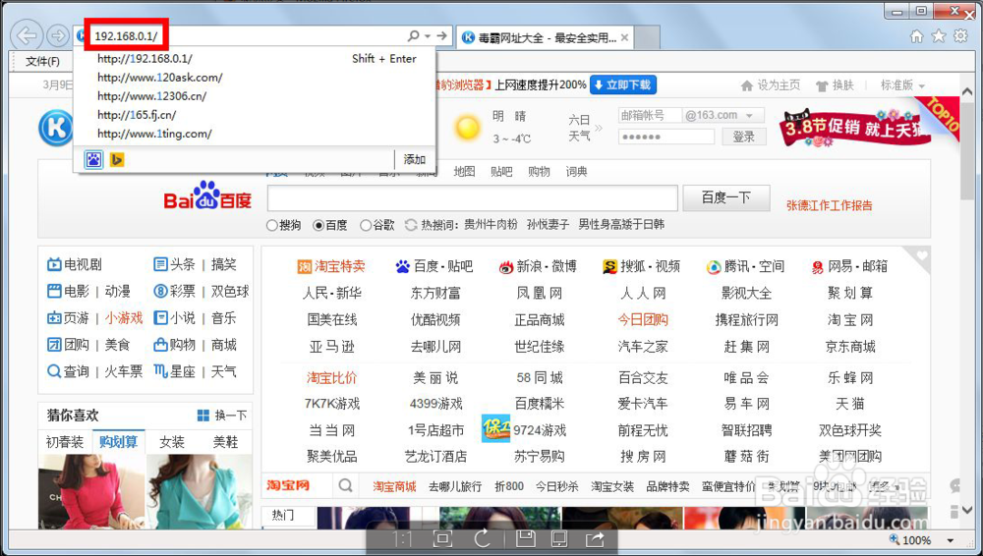Click the zoom magnifier 100% status icon
983x556 pixels.
[x=894, y=539]
